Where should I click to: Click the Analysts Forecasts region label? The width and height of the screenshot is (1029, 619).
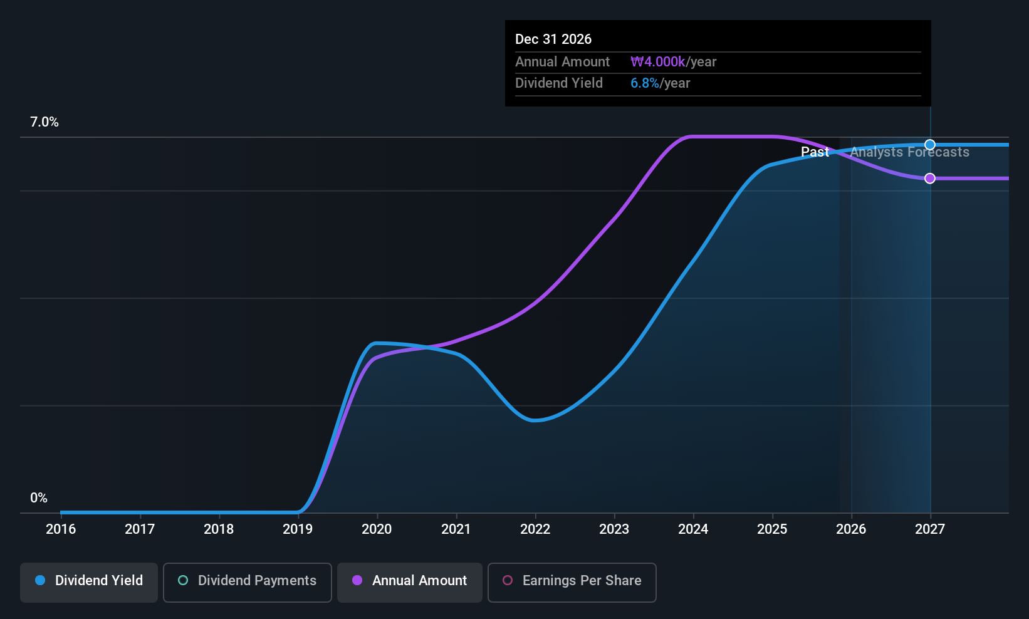909,152
